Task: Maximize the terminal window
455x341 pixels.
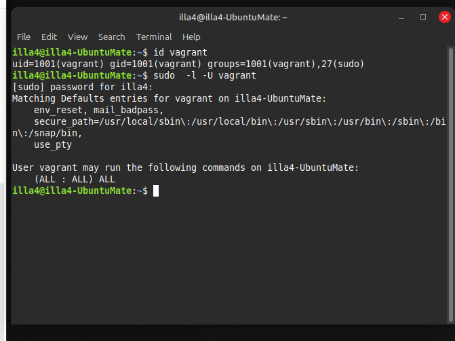Action: pyautogui.click(x=423, y=16)
